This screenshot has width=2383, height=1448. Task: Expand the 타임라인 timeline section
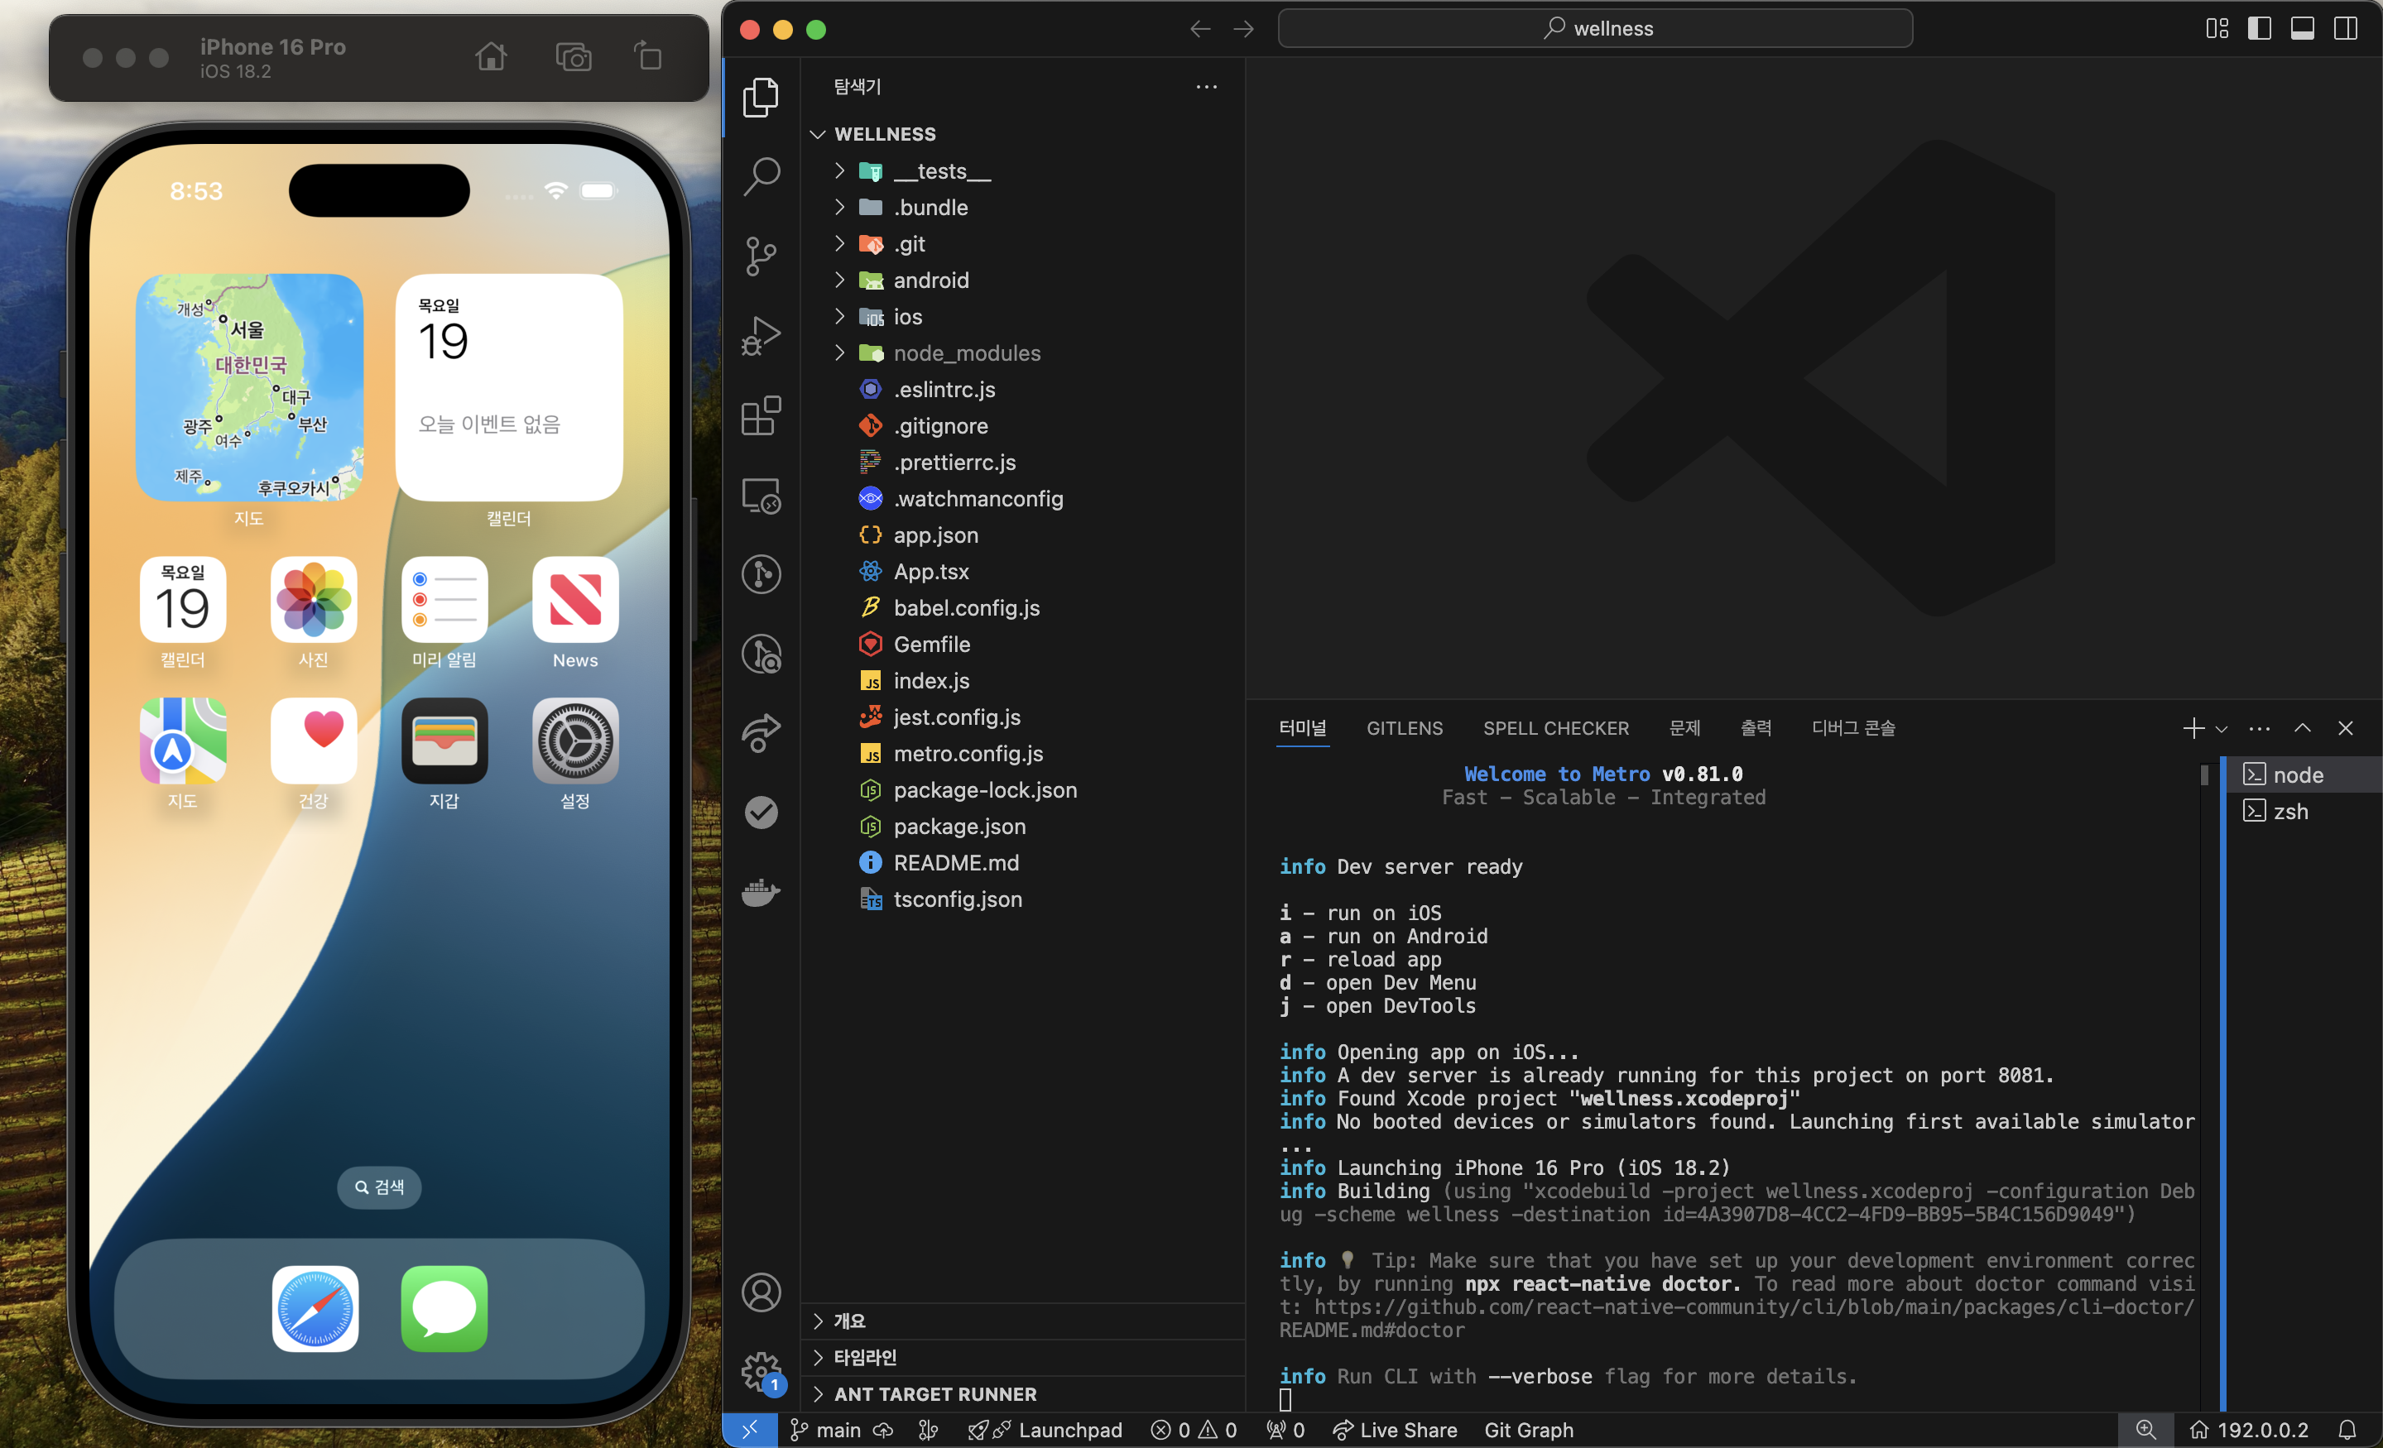1023,1357
